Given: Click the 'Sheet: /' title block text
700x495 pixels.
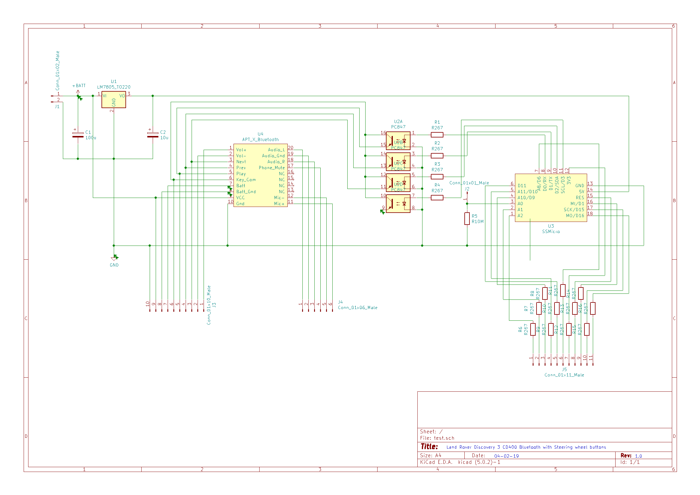Looking at the screenshot, I should click(431, 432).
